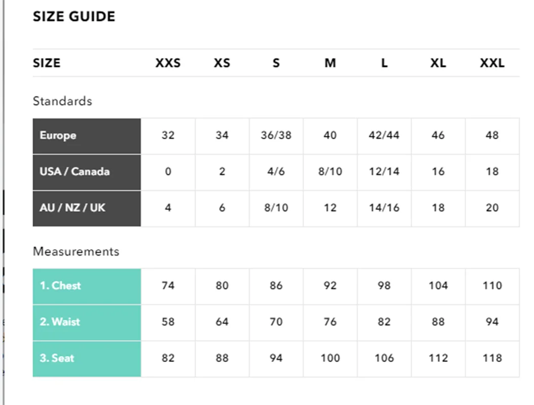Screen dimensions: 534x405
Task: Click the SIZE GUIDE heading
Action: click(74, 17)
